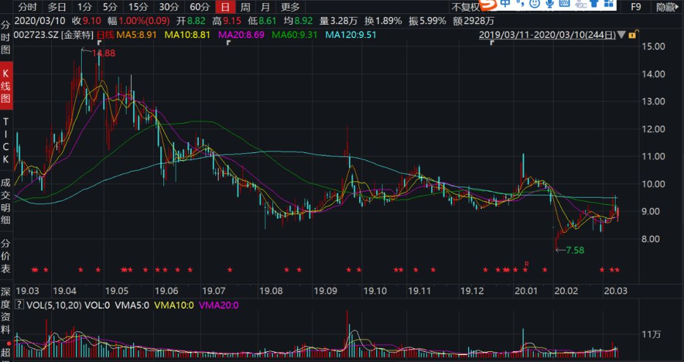Expand the date range dropdown triangle
The width and height of the screenshot is (684, 362).
point(622,34)
